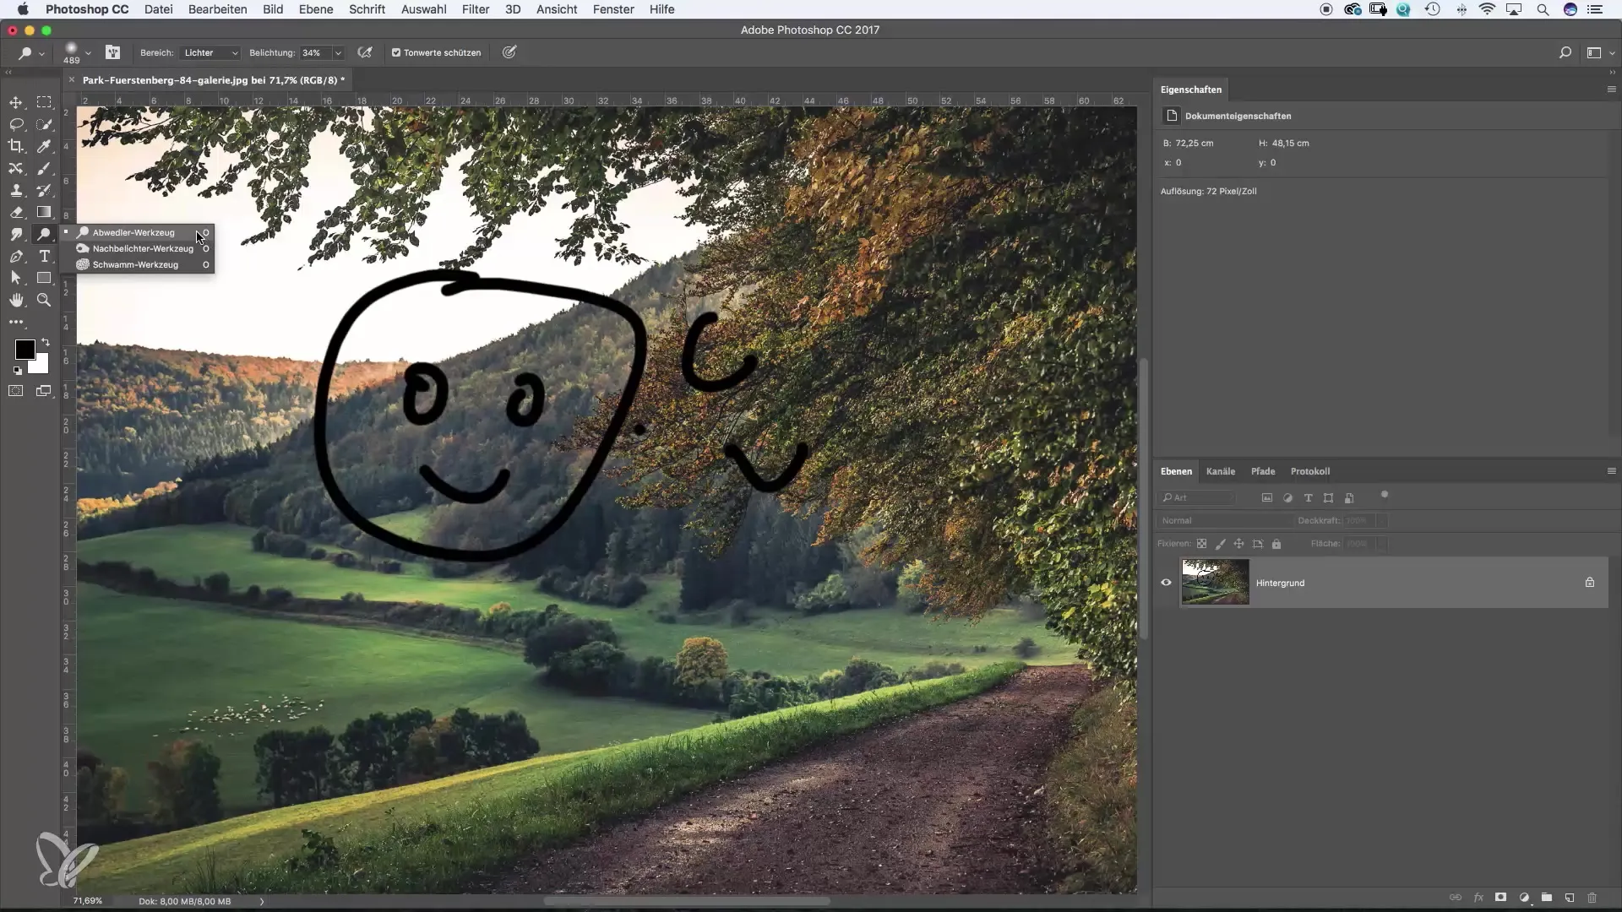Select the Lasso tool
The height and width of the screenshot is (912, 1622).
[x=16, y=124]
